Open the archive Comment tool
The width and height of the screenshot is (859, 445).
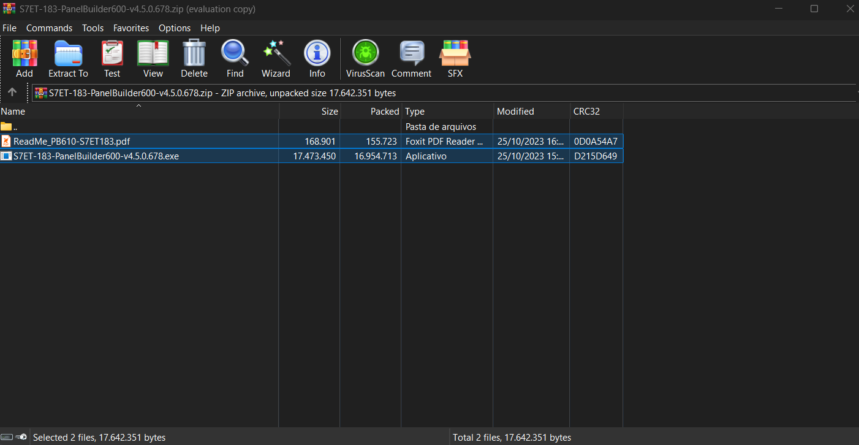click(411, 59)
